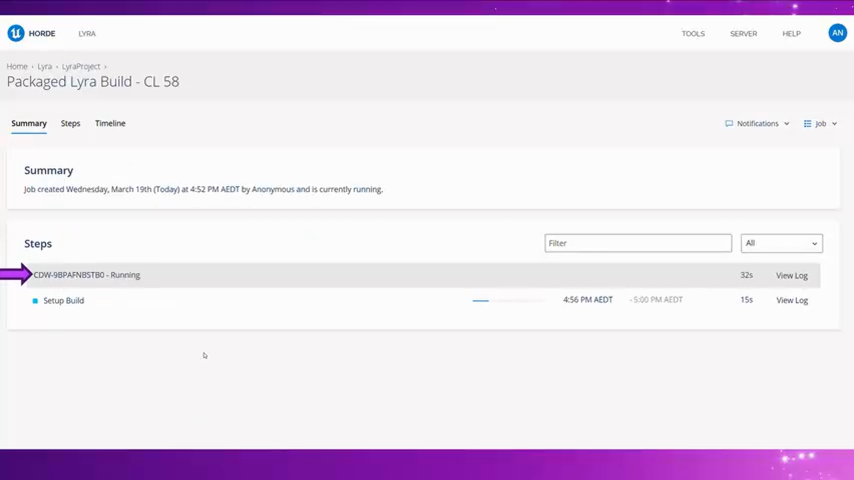Click the Notifications speech bubble icon

pos(729,123)
